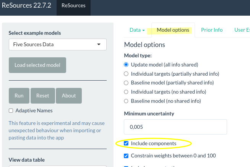Select Update model (all info shared)
The height and width of the screenshot is (167, 250).
tap(127, 65)
